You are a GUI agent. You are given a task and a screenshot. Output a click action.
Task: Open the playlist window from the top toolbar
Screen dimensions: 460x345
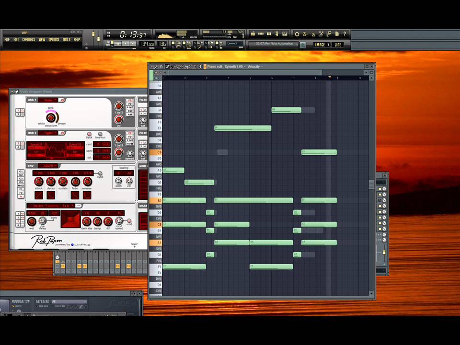pyautogui.click(x=253, y=34)
